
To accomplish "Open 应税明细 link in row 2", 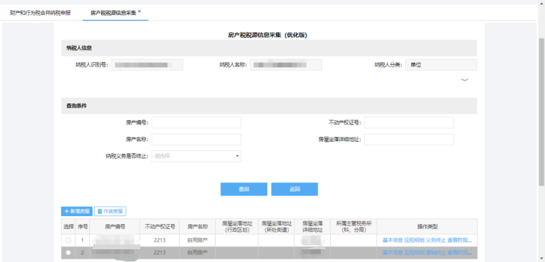I will (414, 253).
